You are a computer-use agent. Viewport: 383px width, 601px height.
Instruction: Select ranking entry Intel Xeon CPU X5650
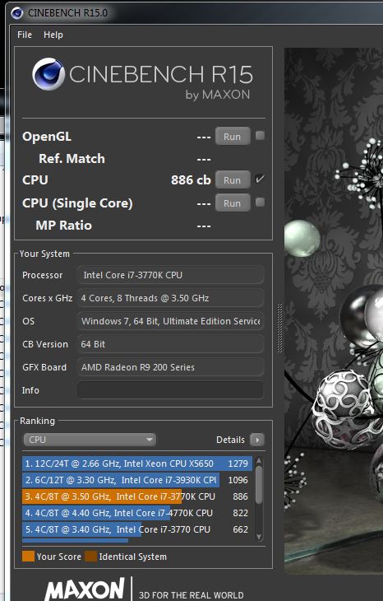[137, 464]
